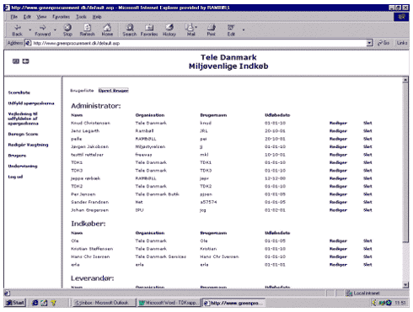Open the Back button history dropdown arrow
The height and width of the screenshot is (312, 413).
pyautogui.click(x=30, y=29)
